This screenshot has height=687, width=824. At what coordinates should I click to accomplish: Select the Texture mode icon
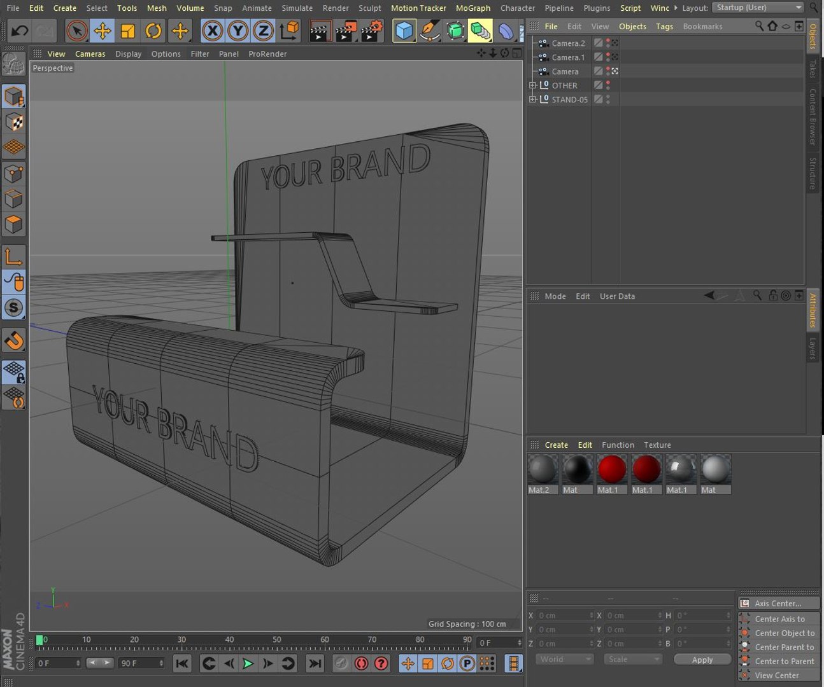[14, 121]
